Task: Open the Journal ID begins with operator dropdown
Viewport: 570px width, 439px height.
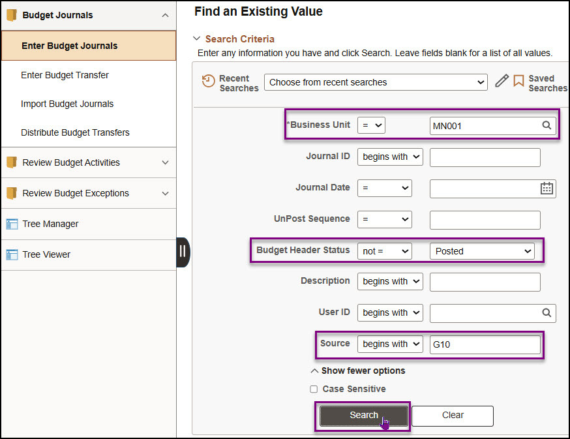Action: 390,157
